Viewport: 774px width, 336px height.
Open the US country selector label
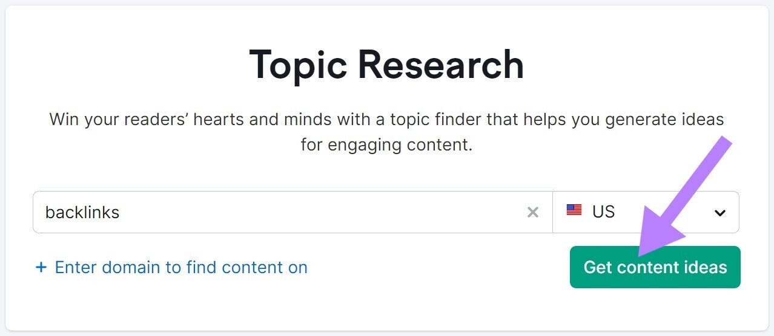point(603,212)
